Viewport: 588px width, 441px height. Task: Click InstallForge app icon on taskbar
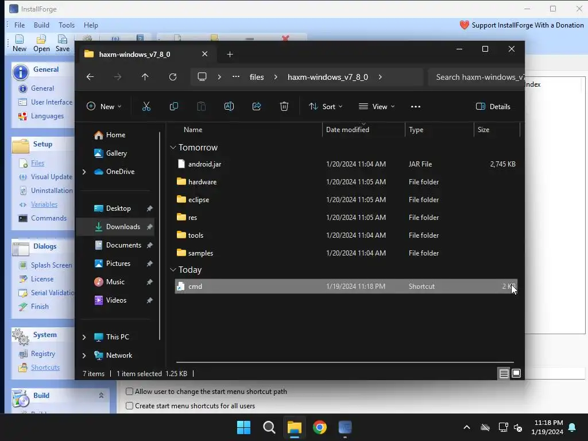tap(345, 427)
